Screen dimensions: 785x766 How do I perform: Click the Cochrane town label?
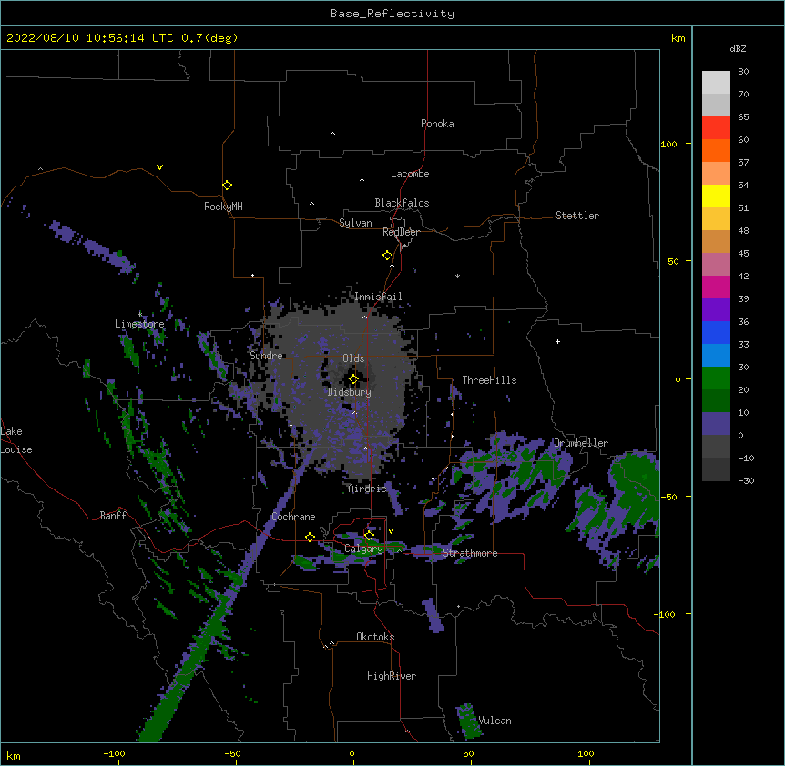[293, 517]
